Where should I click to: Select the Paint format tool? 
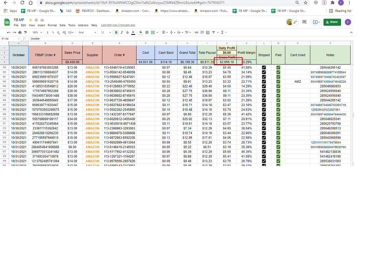click(x=26, y=32)
